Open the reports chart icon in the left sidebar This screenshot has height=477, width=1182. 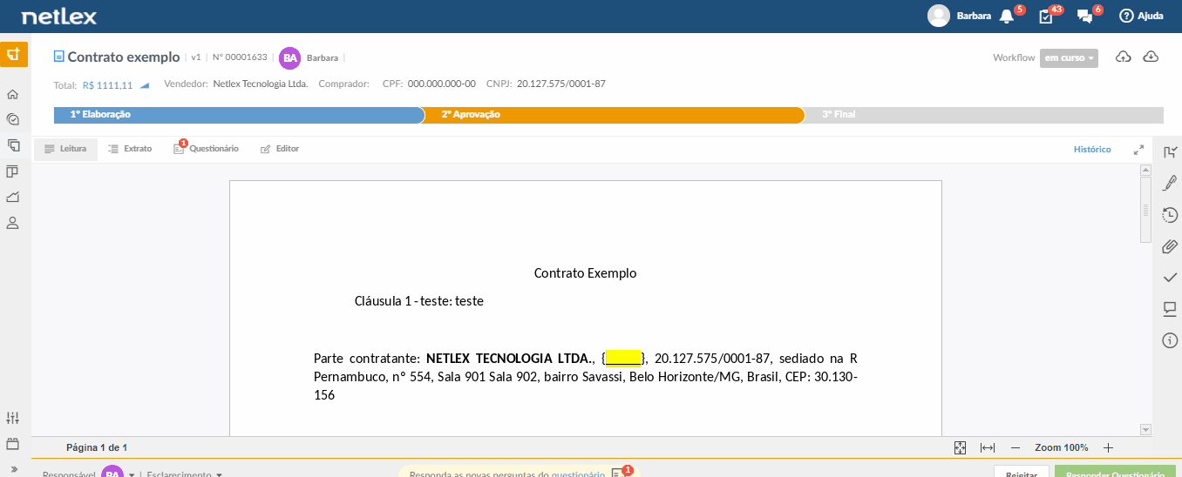[13, 197]
